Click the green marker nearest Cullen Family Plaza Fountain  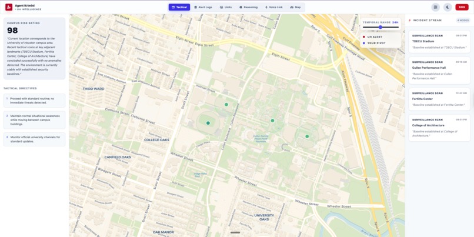[272, 121]
